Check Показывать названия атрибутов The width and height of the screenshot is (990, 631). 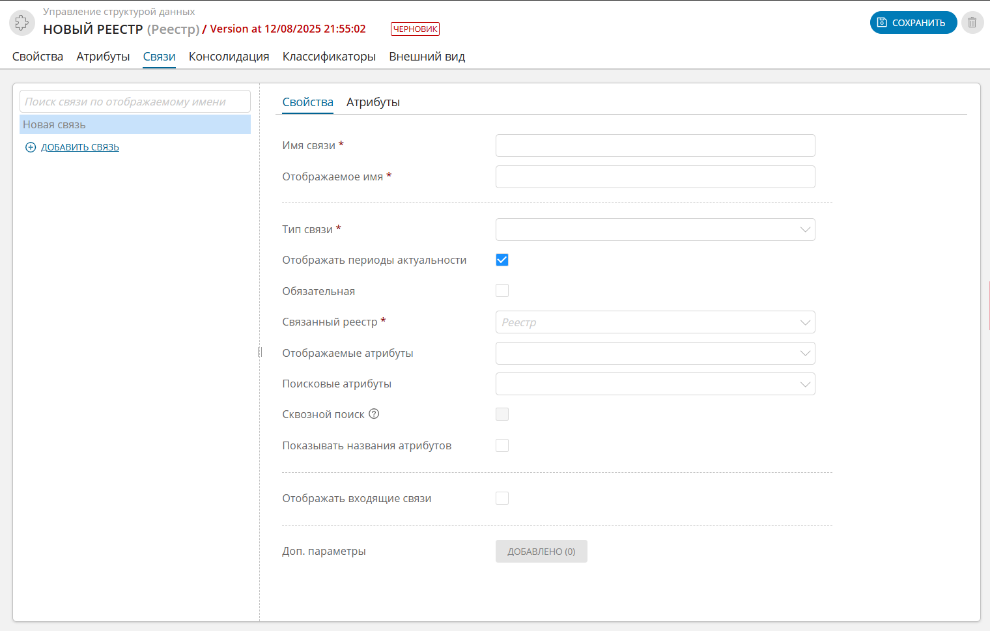pyautogui.click(x=502, y=445)
